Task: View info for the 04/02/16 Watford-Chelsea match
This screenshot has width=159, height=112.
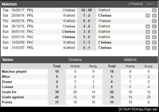Action: tap(154, 21)
